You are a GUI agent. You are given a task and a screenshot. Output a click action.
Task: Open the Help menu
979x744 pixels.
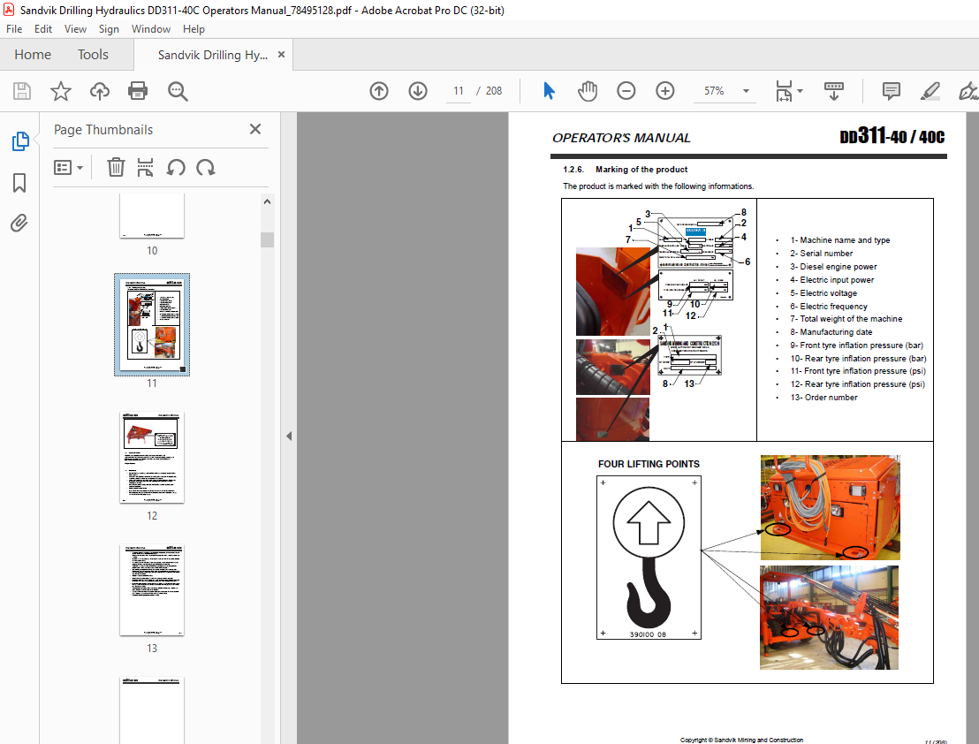[x=194, y=28]
